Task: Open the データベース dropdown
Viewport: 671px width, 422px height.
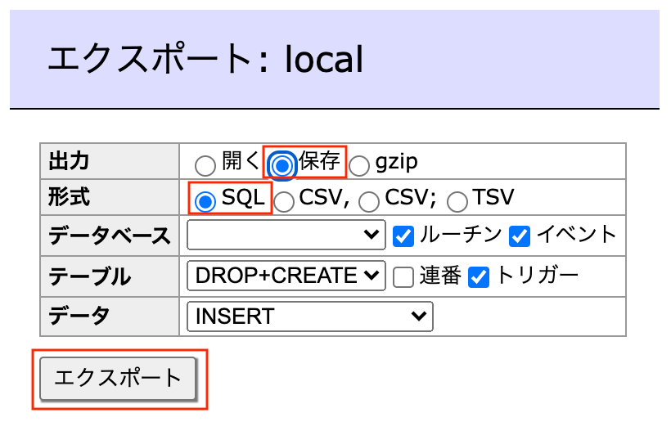Action: [286, 234]
